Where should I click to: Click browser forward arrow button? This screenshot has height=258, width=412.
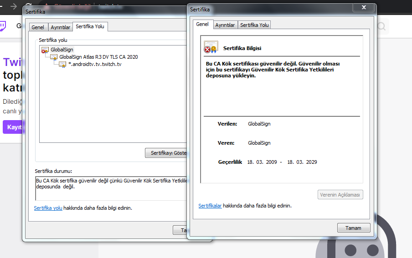click(x=14, y=6)
